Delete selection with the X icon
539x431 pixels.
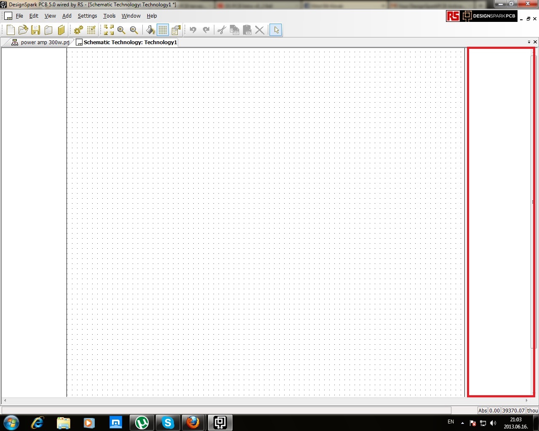point(260,30)
